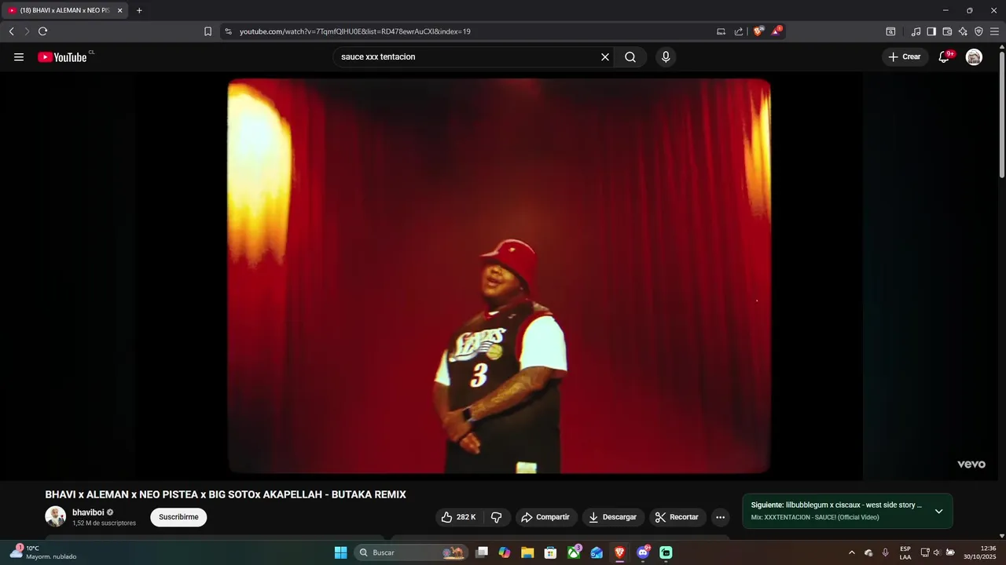Open the Crear menu

pos(905,57)
